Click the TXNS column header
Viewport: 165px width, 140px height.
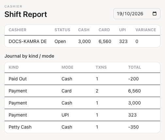(x=101, y=67)
